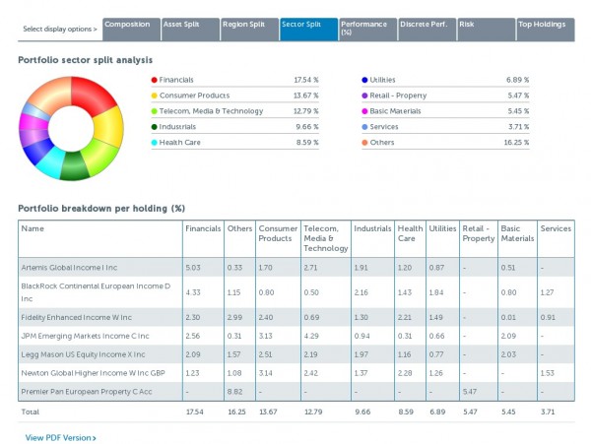This screenshot has width=591, height=444.
Task: Click the Telecom, Media & Technology legend label
Action: click(211, 111)
